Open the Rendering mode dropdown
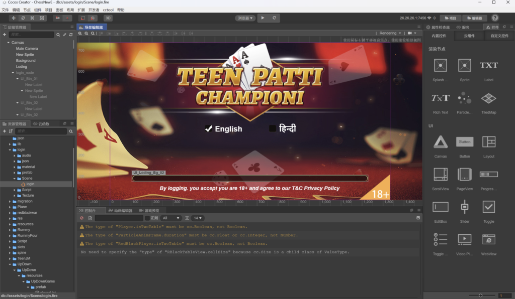Viewport: 515px width, 299px height. [390, 33]
